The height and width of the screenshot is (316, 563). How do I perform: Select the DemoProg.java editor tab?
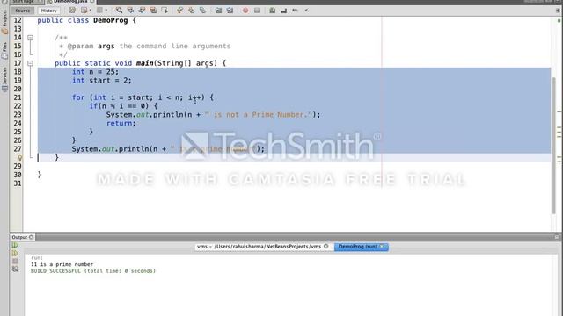69,2
